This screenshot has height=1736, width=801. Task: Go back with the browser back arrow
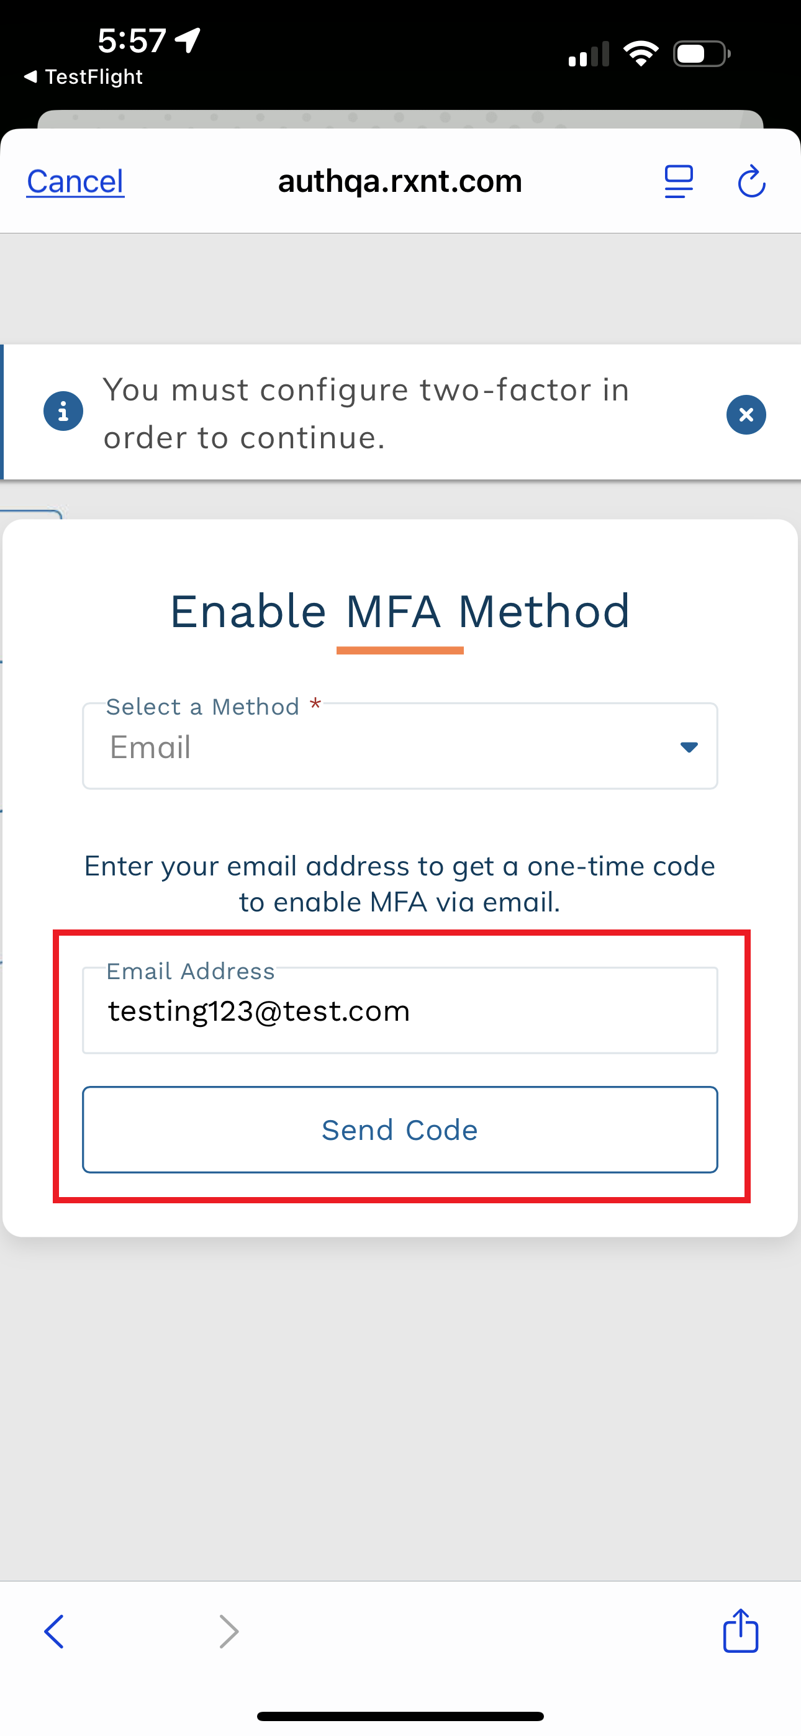tap(54, 1632)
